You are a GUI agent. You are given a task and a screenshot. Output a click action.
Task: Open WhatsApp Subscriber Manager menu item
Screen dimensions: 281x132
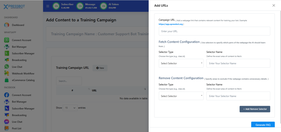coord(23,54)
